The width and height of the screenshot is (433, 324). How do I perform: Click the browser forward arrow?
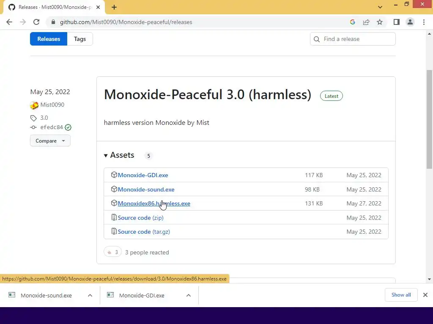click(x=23, y=22)
